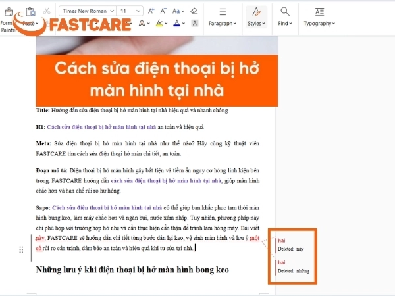Open the Paragraph menu
The image size is (395, 296).
pos(223,24)
